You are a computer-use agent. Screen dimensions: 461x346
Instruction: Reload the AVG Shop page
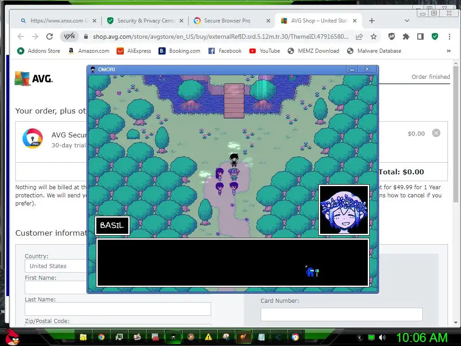(50, 36)
